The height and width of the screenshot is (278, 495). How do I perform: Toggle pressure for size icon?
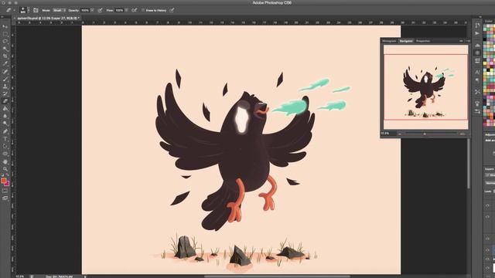(x=172, y=10)
